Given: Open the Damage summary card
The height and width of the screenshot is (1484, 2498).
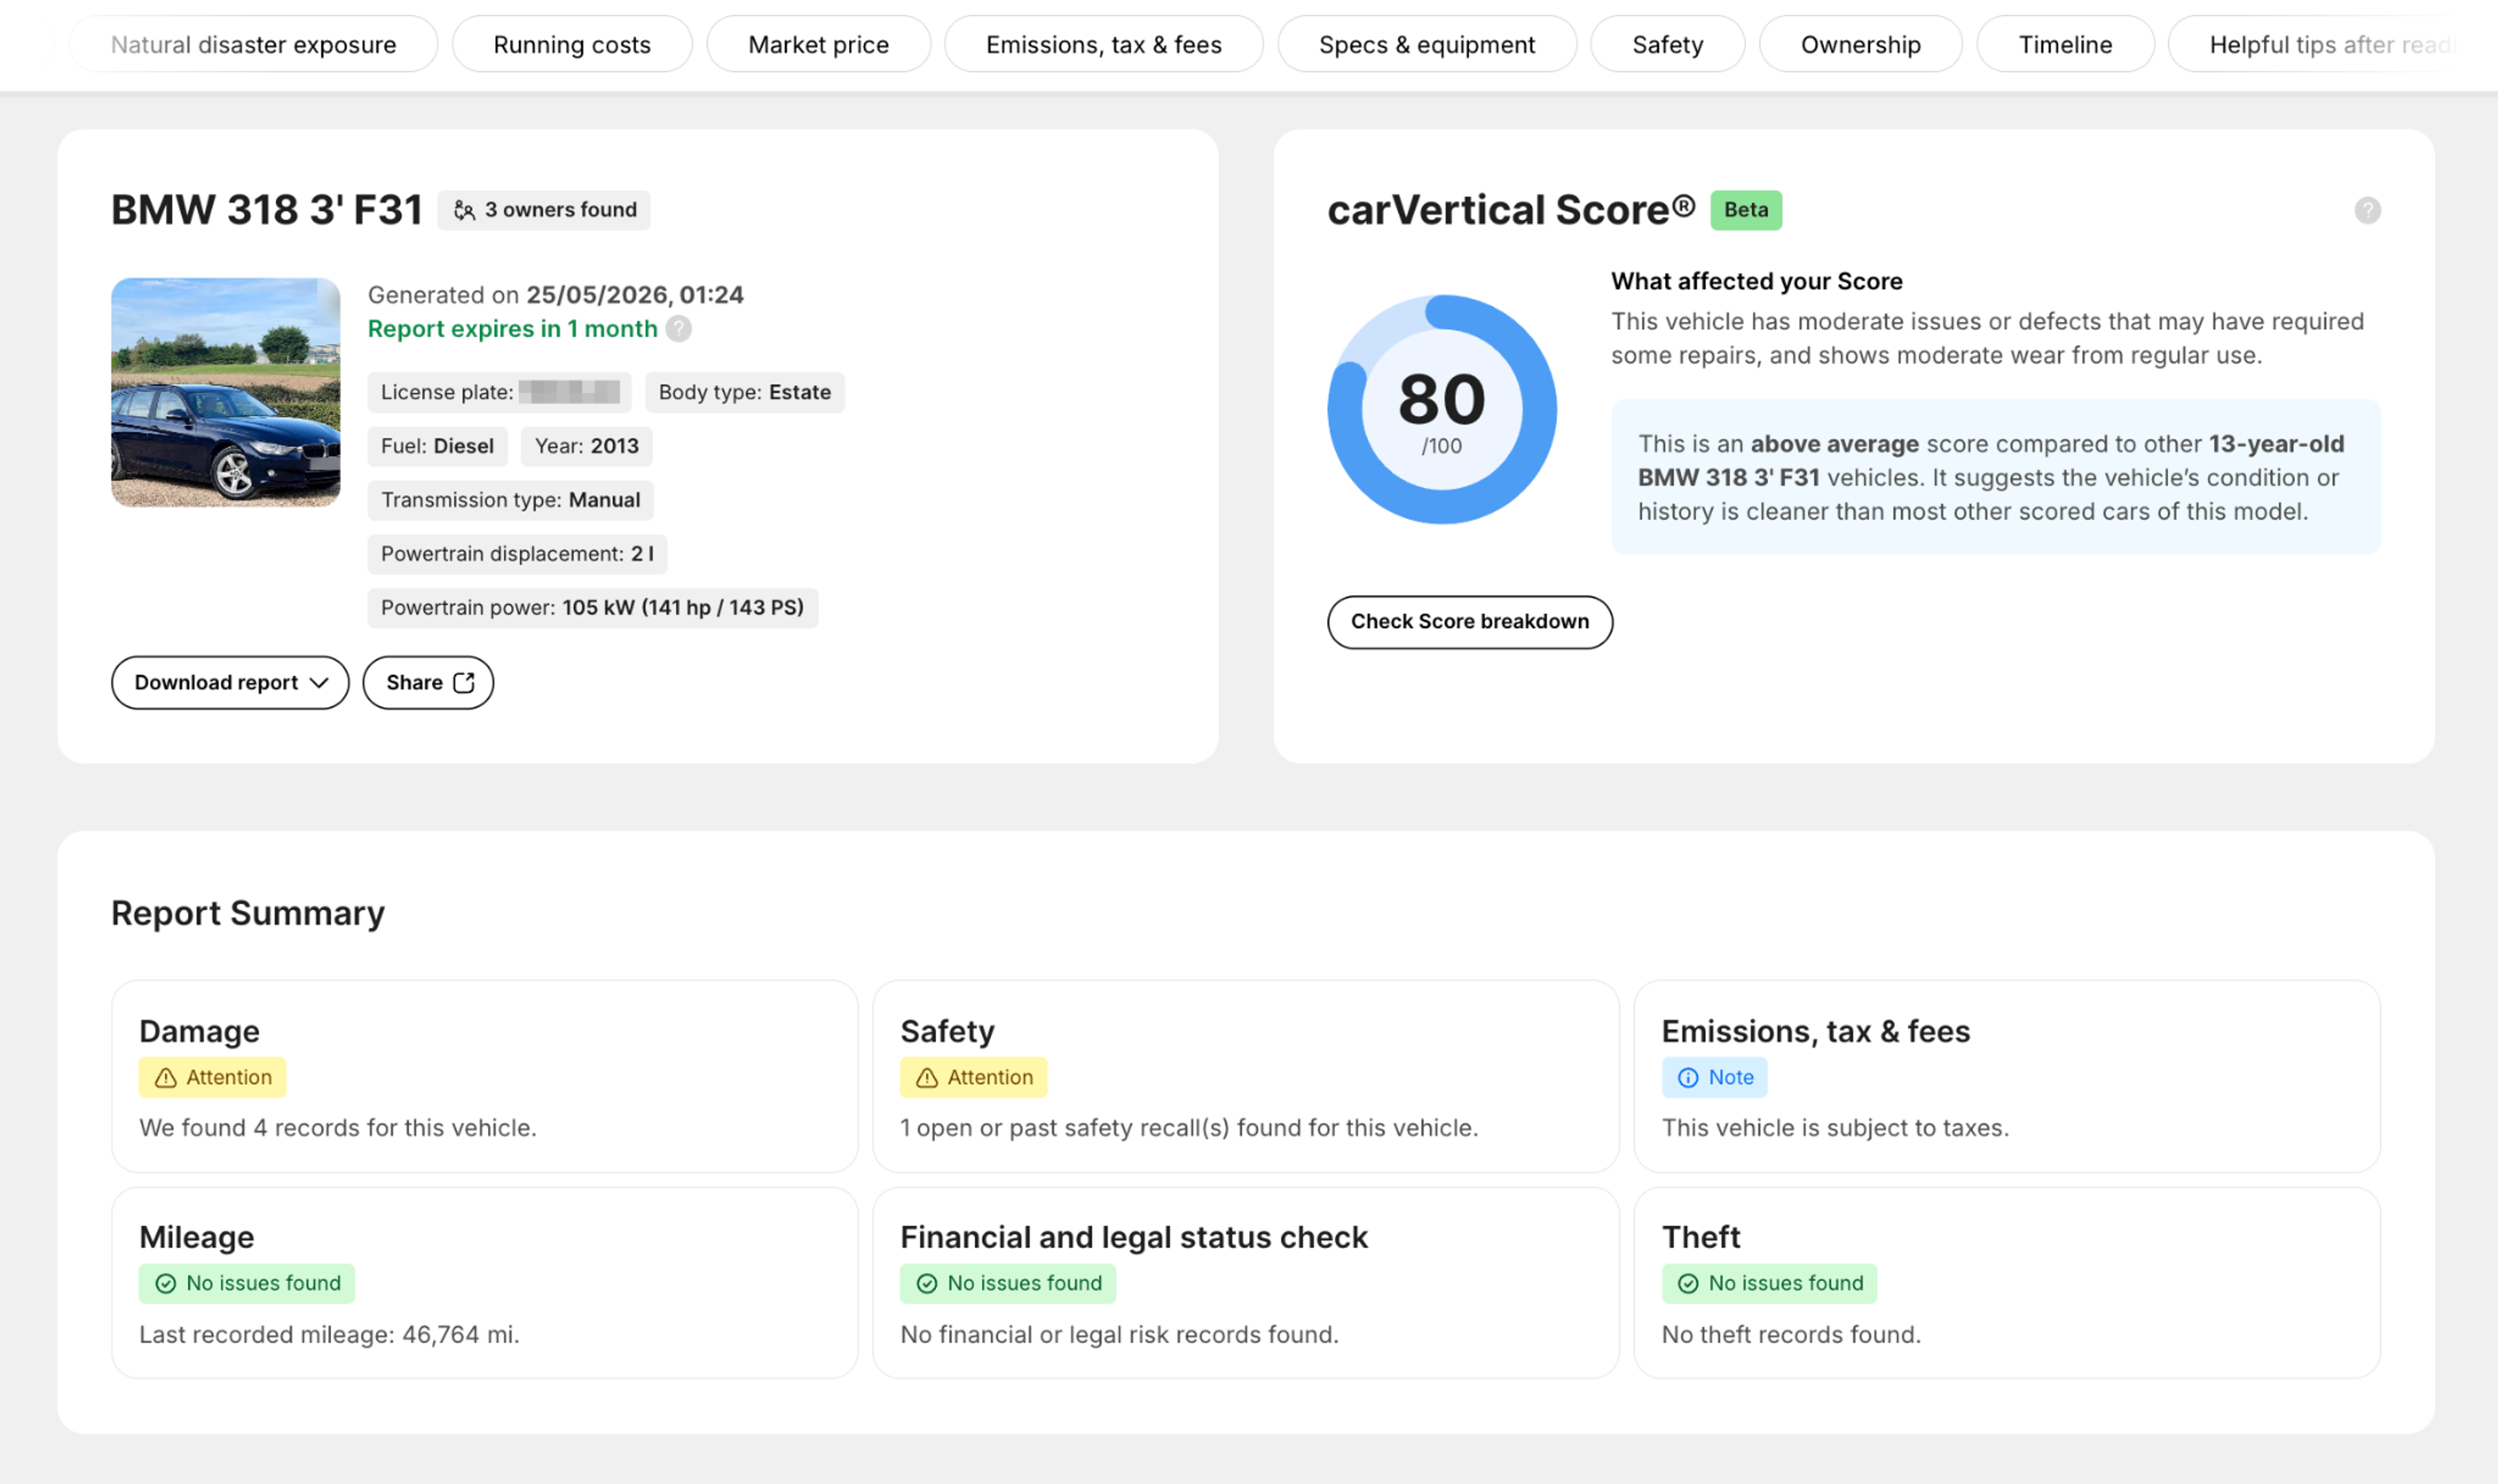Looking at the screenshot, I should coord(485,1076).
